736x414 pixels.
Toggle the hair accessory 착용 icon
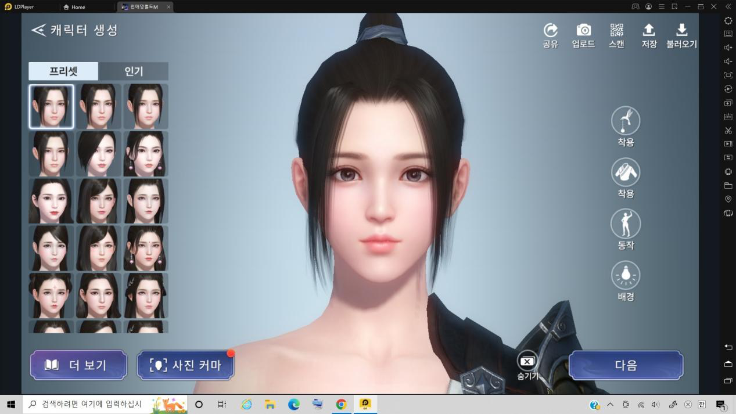(x=626, y=121)
